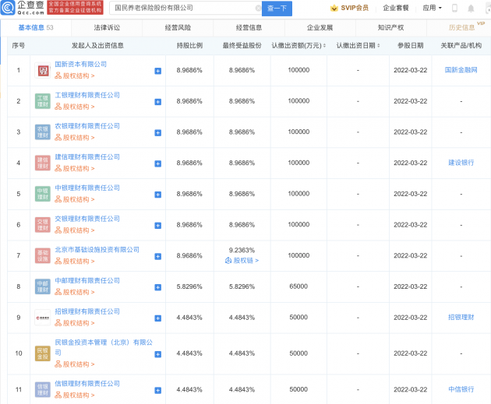Click the 信银理财 company logo
491x404 pixels.
click(x=43, y=390)
